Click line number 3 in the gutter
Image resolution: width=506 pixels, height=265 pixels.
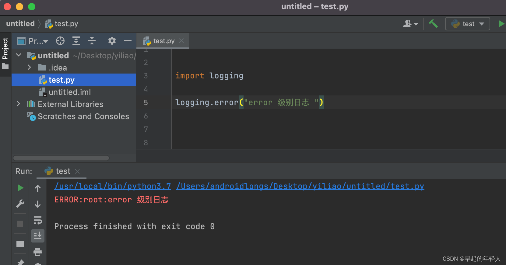tap(146, 76)
